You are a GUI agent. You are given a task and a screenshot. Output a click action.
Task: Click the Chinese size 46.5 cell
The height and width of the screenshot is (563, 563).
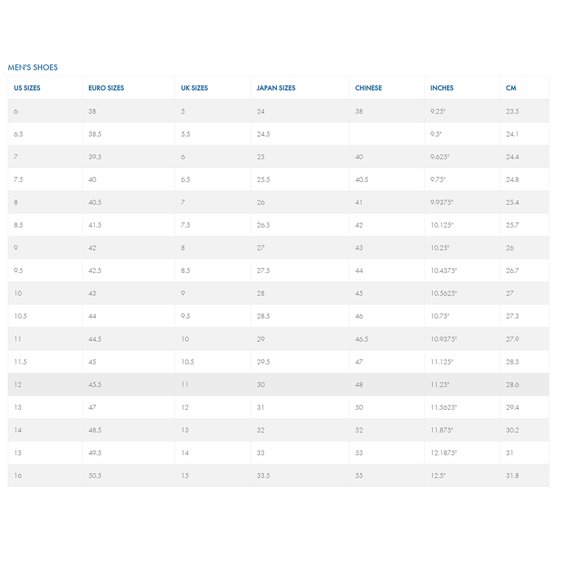click(387, 339)
